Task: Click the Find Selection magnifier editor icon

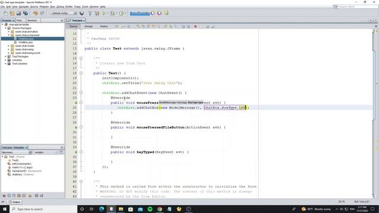Action: [x=138, y=26]
